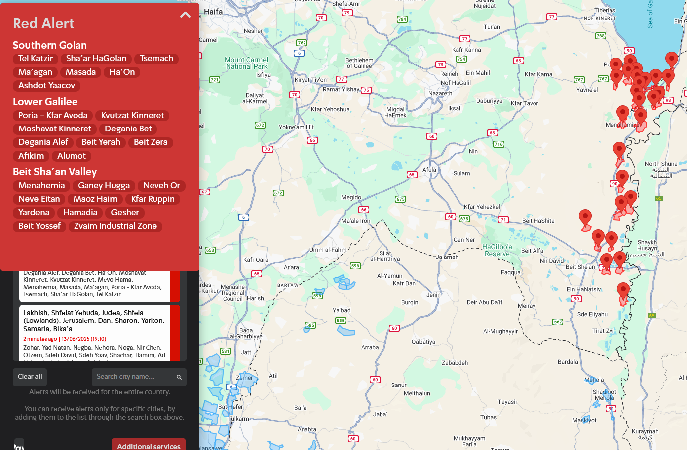This screenshot has height=450, width=687.
Task: Select the Sha'ar HaGolan city tag
Action: [x=96, y=59]
